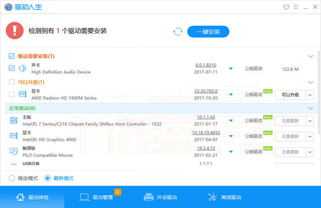The height and width of the screenshot is (208, 321).
Task: Uncheck the 声卡 driver checkbox
Action: [11, 69]
